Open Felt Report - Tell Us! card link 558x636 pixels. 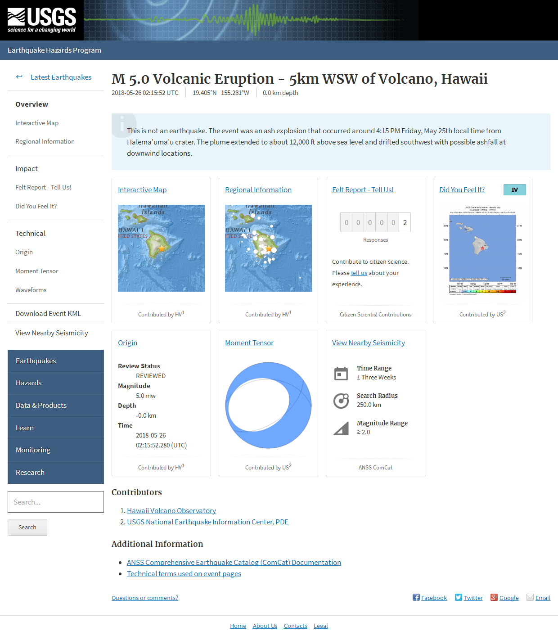363,189
